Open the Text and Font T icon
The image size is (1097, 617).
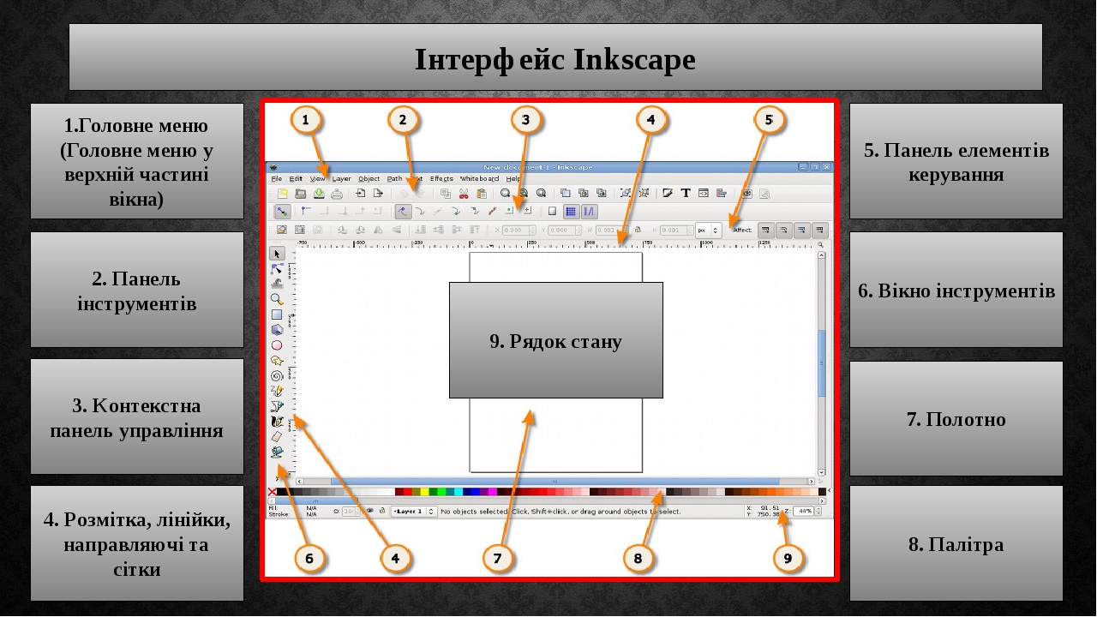(x=686, y=193)
